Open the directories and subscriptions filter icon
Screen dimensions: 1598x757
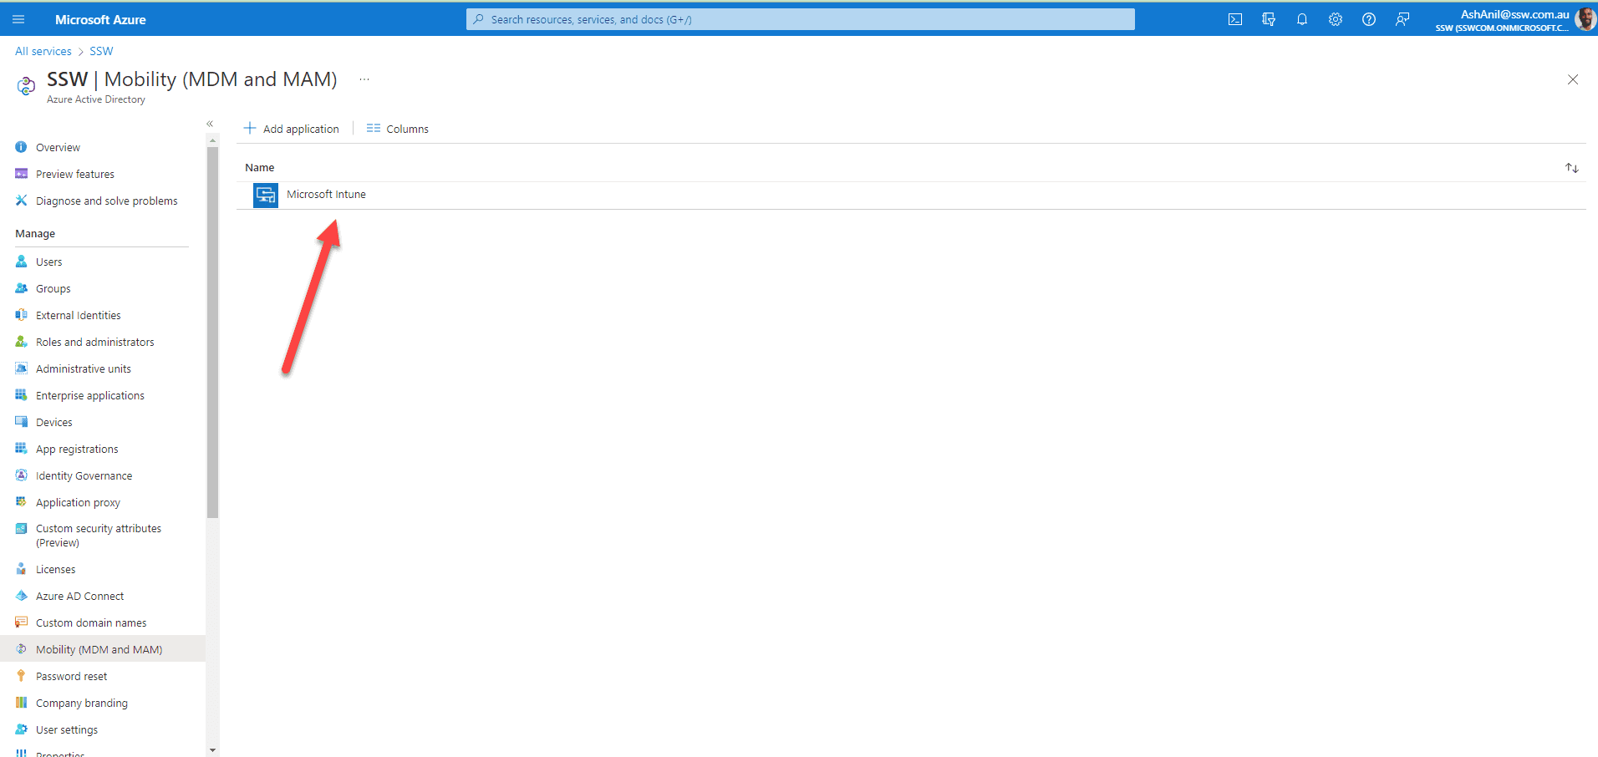(x=1268, y=19)
